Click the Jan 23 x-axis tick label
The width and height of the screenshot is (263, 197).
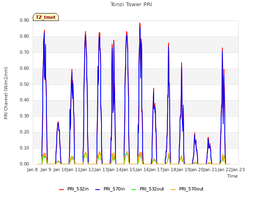tap(238, 170)
